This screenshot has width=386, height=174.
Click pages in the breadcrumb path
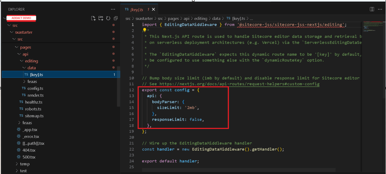coord(173,18)
